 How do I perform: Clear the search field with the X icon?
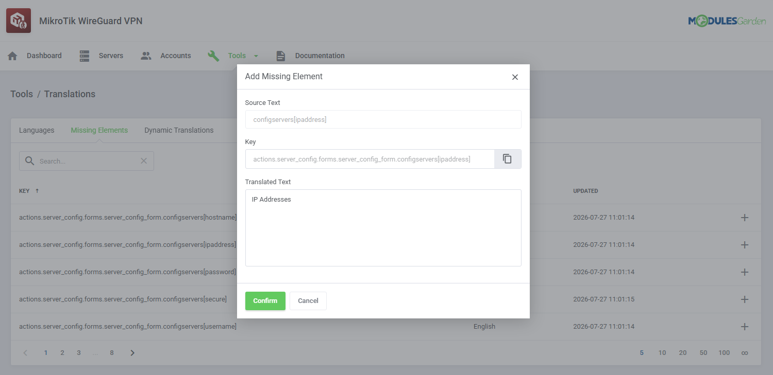coord(144,161)
